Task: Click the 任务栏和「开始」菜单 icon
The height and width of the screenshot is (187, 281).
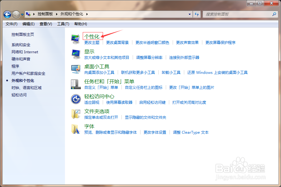Action: pos(75,84)
